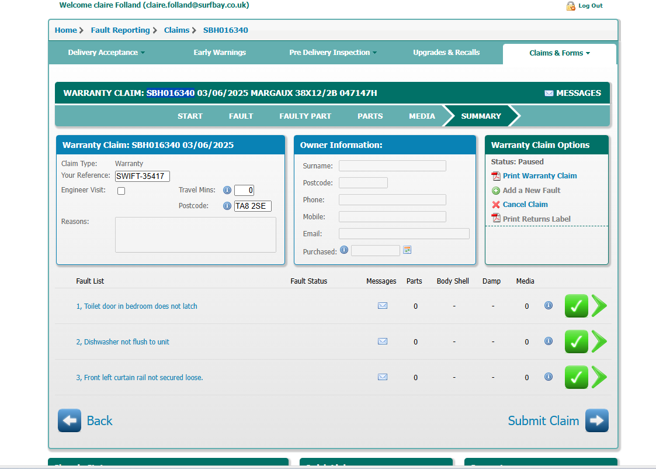Switch to the Faulty Part step
Viewport: 656px width, 469px height.
(x=305, y=116)
